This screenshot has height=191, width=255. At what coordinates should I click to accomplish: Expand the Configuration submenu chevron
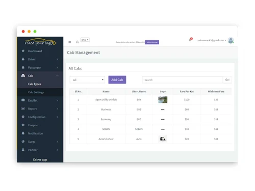click(x=57, y=117)
